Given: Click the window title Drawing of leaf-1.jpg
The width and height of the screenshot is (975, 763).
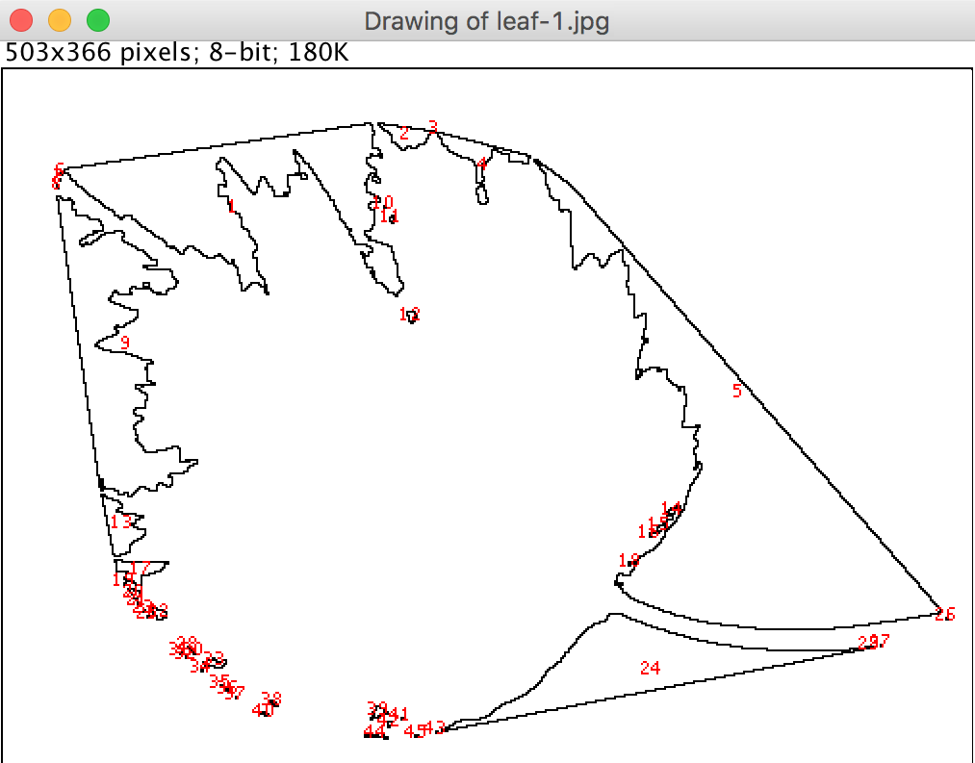Looking at the screenshot, I should tap(486, 20).
